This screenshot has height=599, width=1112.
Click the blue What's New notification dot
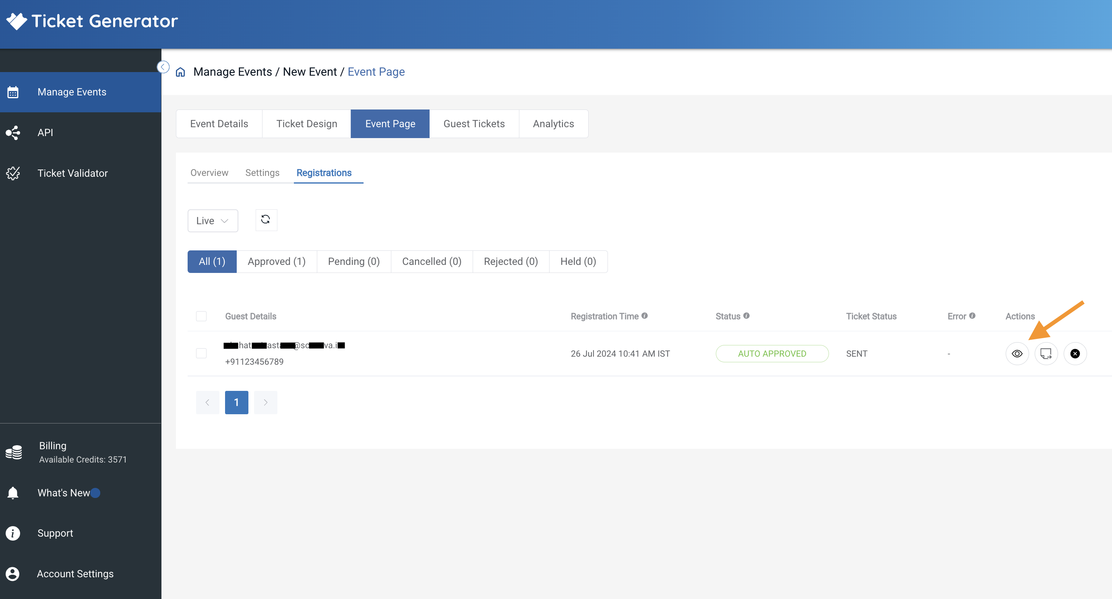tap(96, 493)
